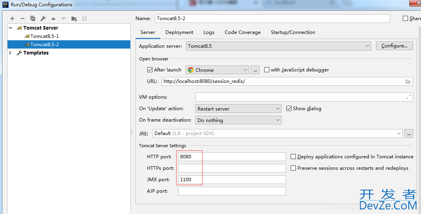Enable Preserve sessions across restarts checkbox
Viewport: 421px width, 214px height.
click(293, 168)
